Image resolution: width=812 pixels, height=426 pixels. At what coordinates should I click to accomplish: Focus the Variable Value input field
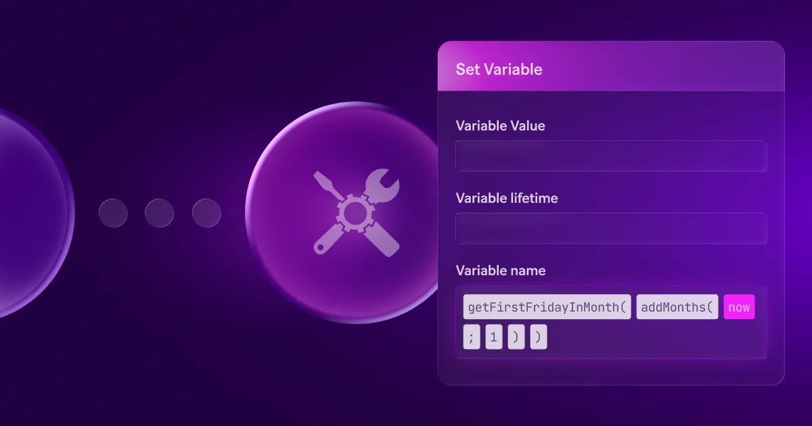coord(611,156)
